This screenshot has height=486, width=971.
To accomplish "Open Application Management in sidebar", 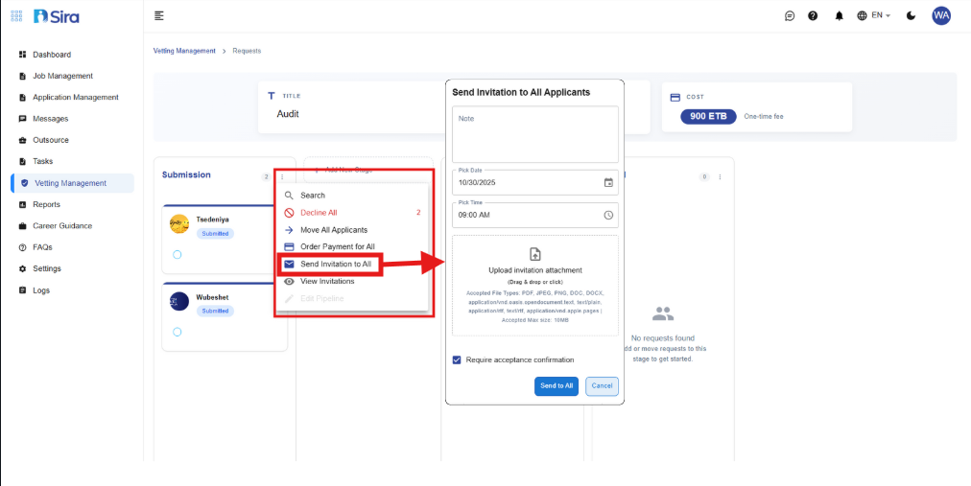I will [x=77, y=97].
